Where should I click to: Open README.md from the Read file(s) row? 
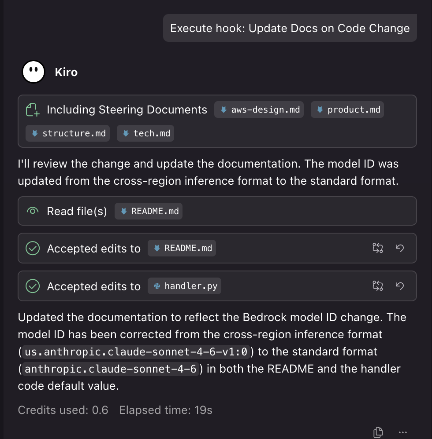(x=149, y=211)
